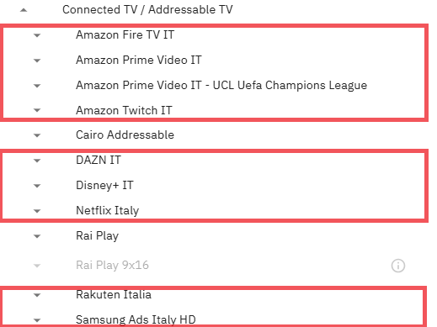Select the Amazon Twitch IT item

pyautogui.click(x=124, y=110)
